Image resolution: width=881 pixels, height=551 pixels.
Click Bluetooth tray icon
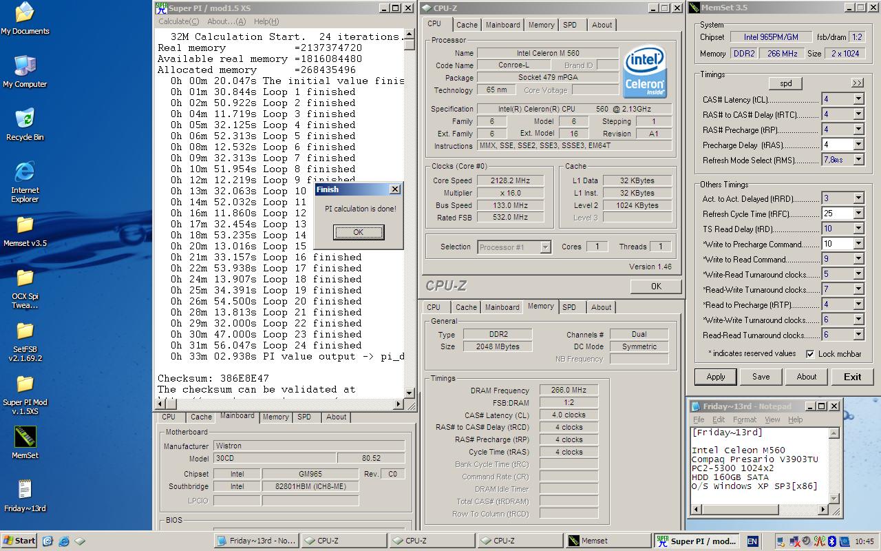831,541
